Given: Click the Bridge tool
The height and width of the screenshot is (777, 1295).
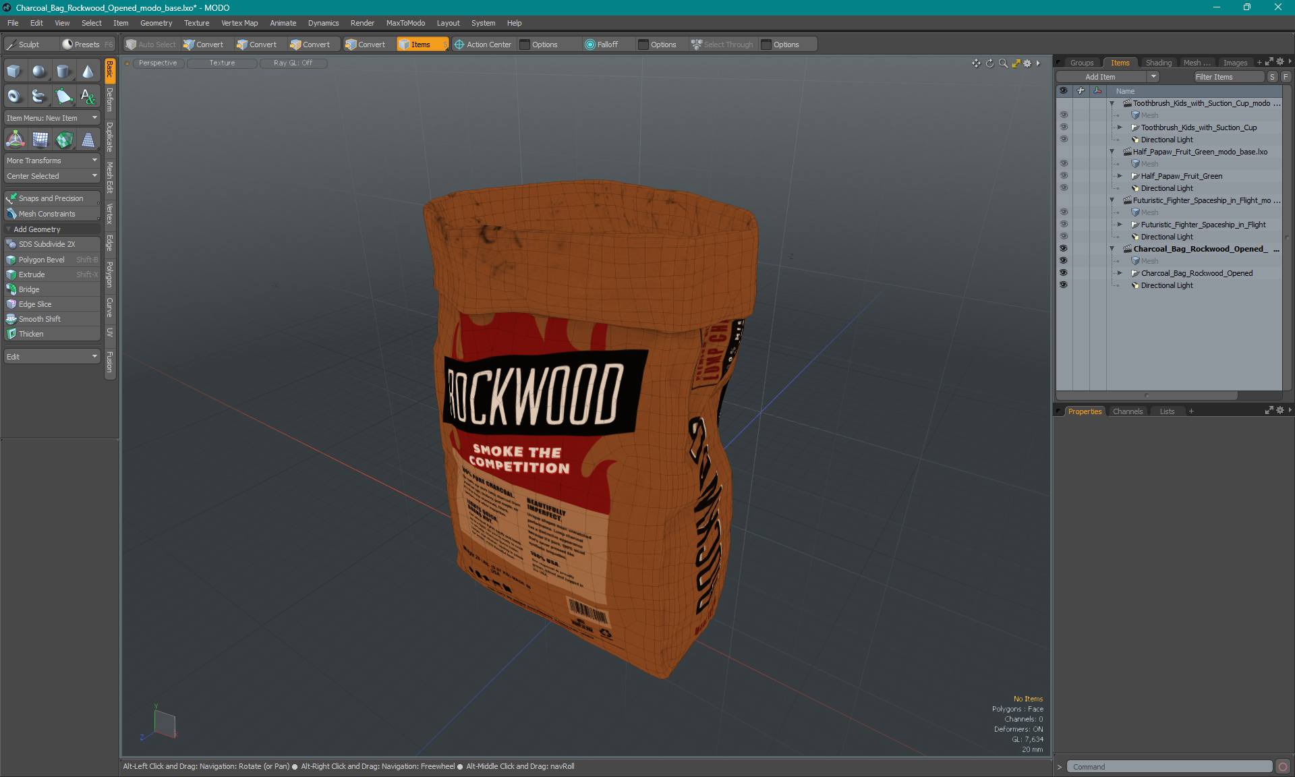Looking at the screenshot, I should [x=52, y=289].
